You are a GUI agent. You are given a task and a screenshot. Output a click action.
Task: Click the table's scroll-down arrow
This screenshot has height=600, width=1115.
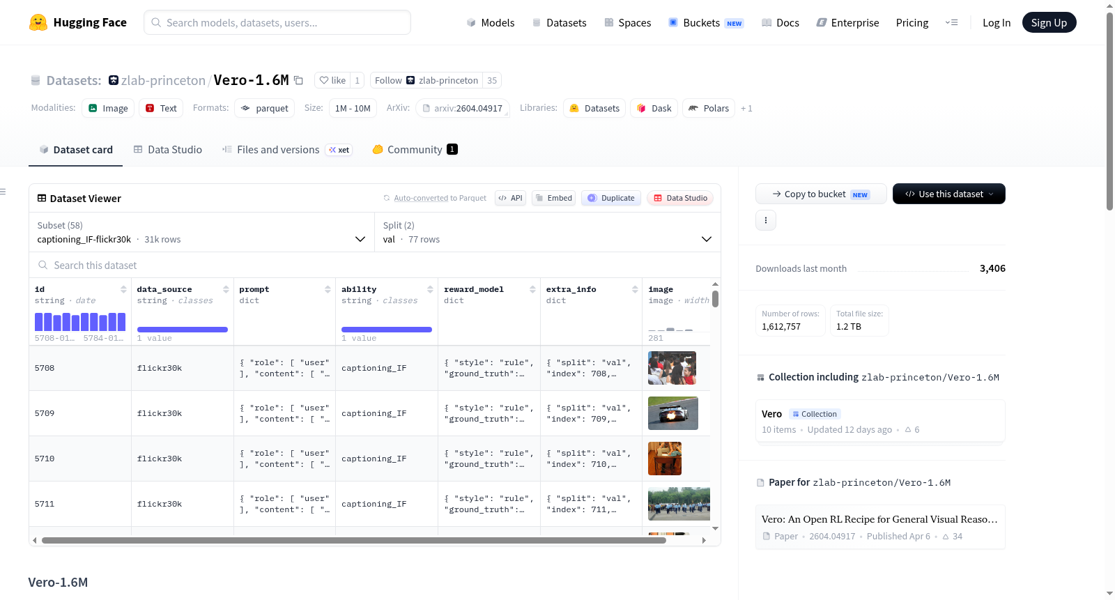point(715,529)
